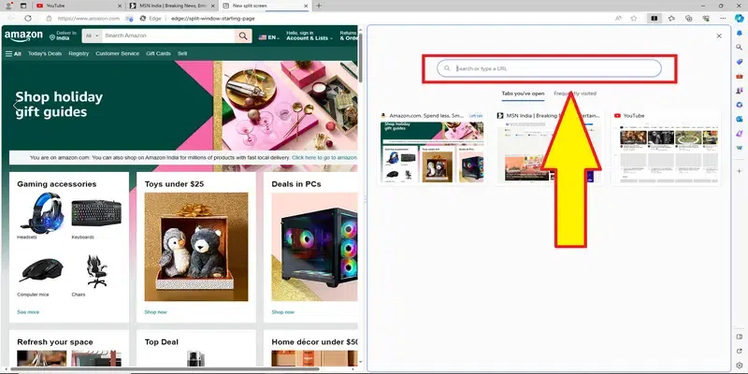Image resolution: width=748 pixels, height=374 pixels.
Task: Open the sidebar Shopping tag icon
Action: pyautogui.click(x=740, y=62)
